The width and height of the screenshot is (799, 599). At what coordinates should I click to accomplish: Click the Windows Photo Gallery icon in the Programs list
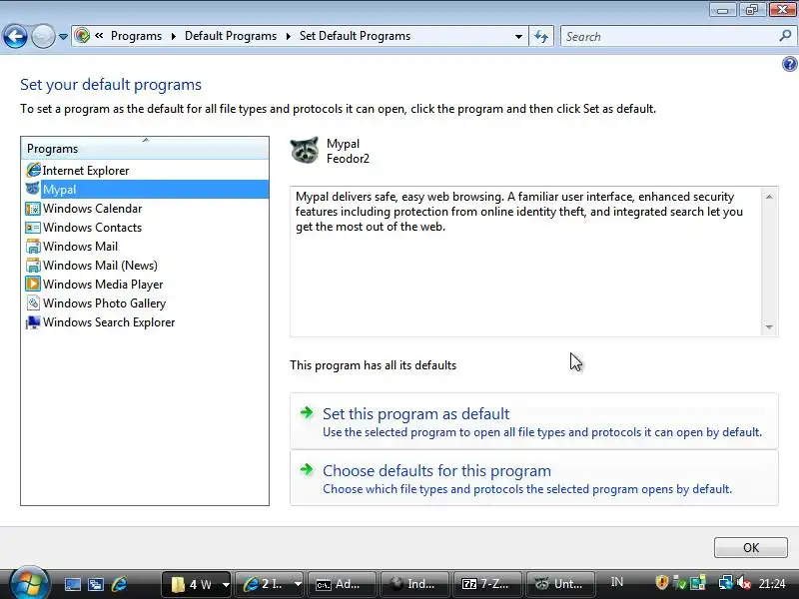pos(33,303)
